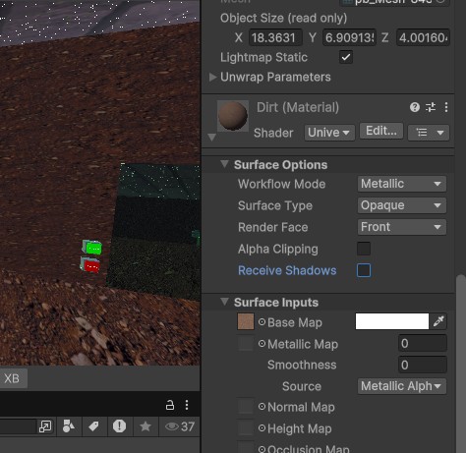Screen dimensions: 466x453
Task: Open the Search by Import Log exclamation icon
Action: point(119,426)
